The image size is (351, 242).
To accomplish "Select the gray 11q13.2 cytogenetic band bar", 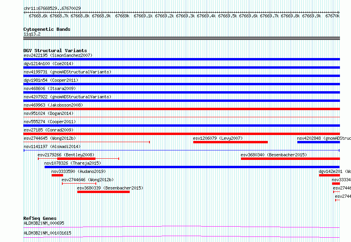I will click(x=181, y=38).
